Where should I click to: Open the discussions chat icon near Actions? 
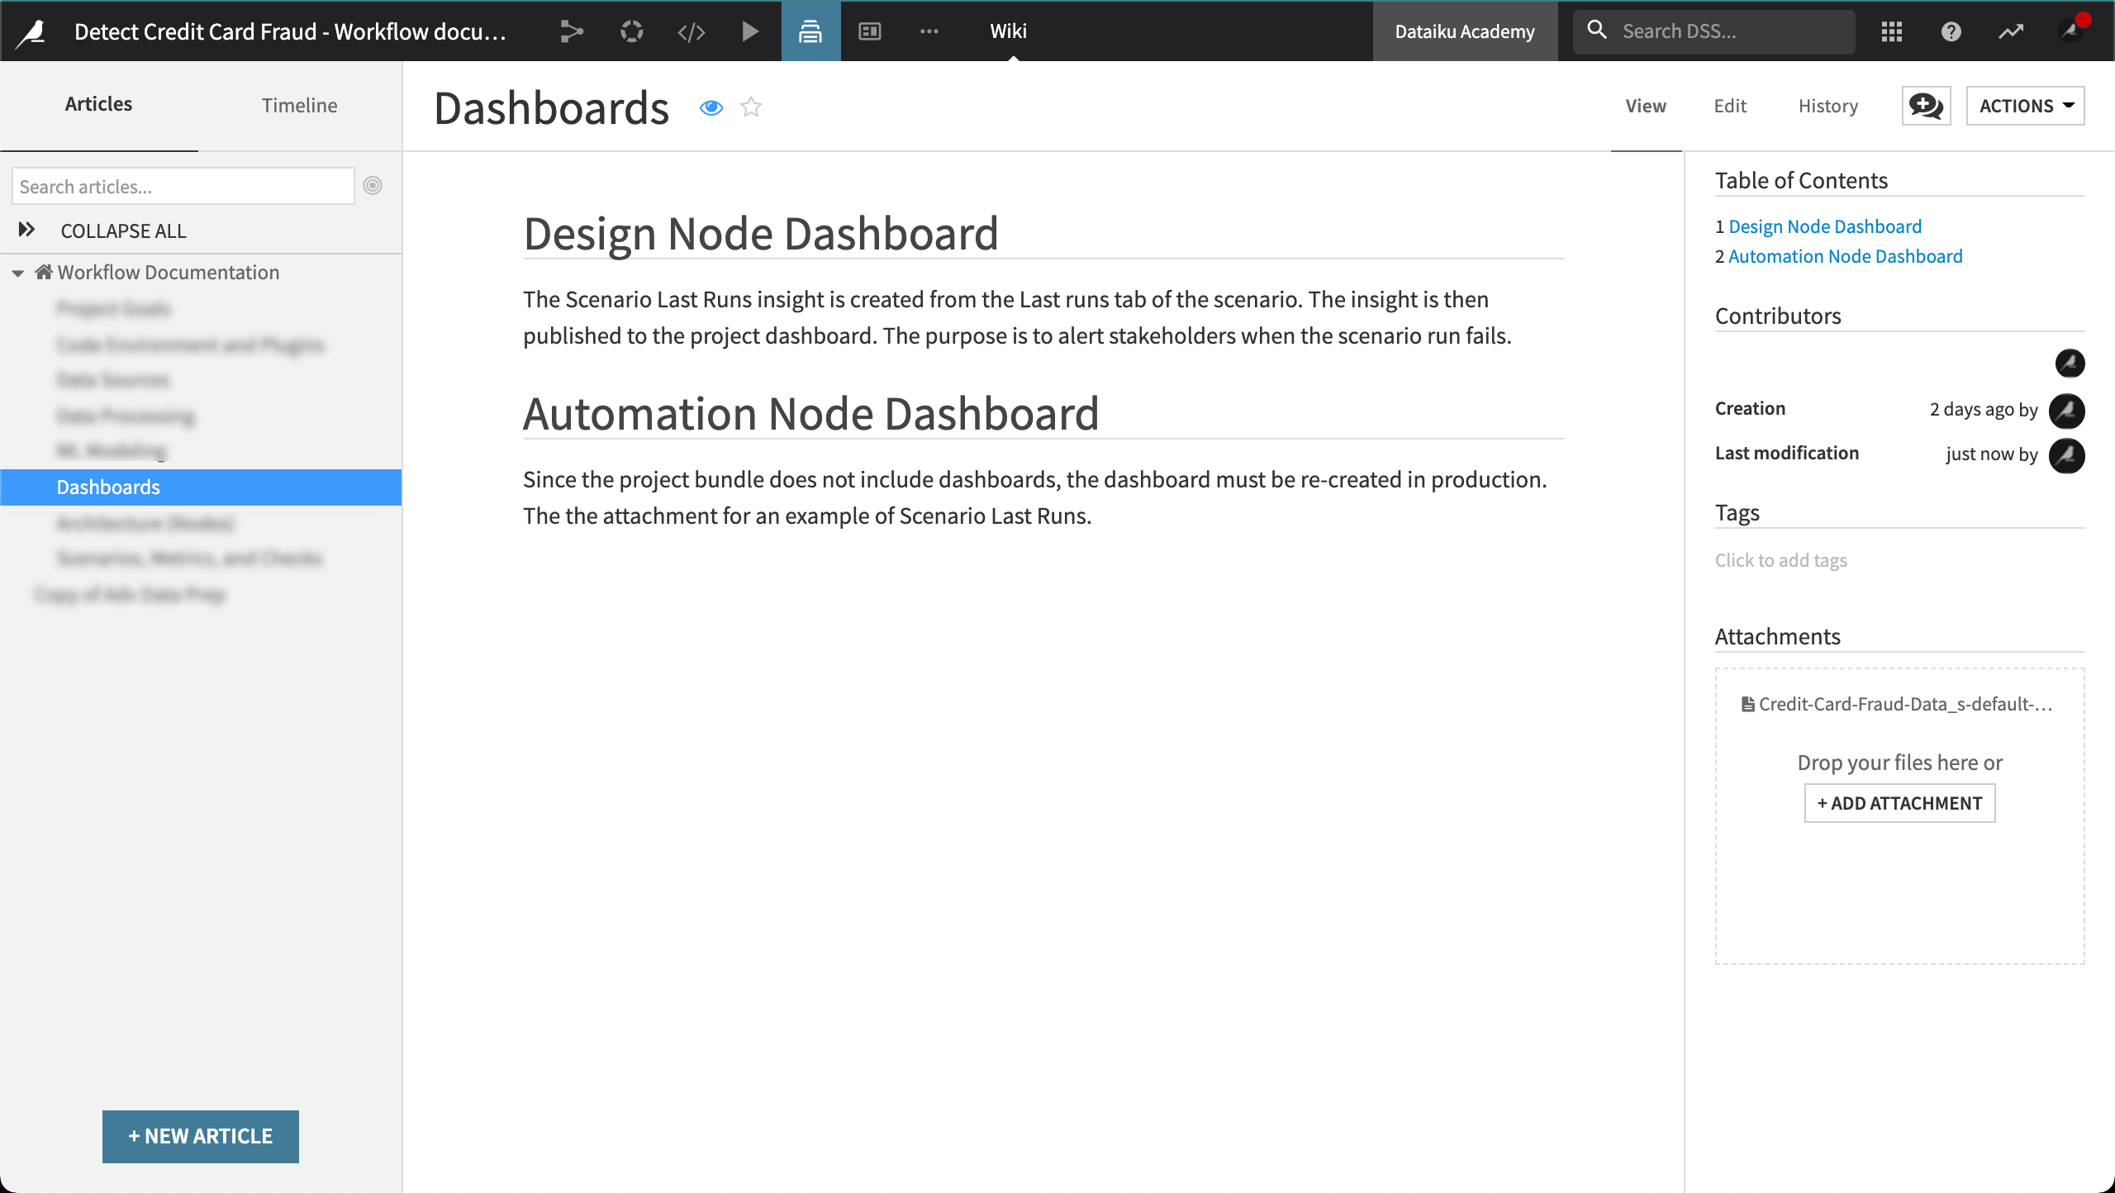pyautogui.click(x=1926, y=106)
